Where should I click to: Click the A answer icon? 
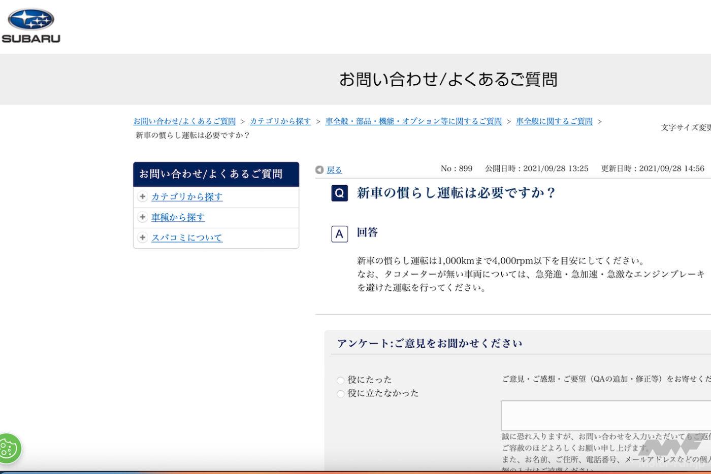point(339,234)
